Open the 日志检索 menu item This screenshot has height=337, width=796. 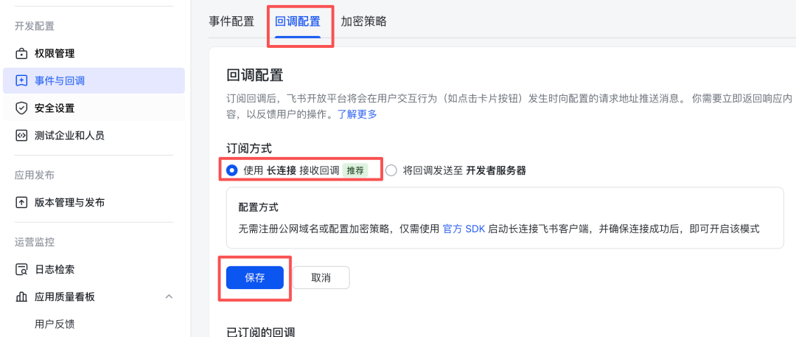point(55,270)
